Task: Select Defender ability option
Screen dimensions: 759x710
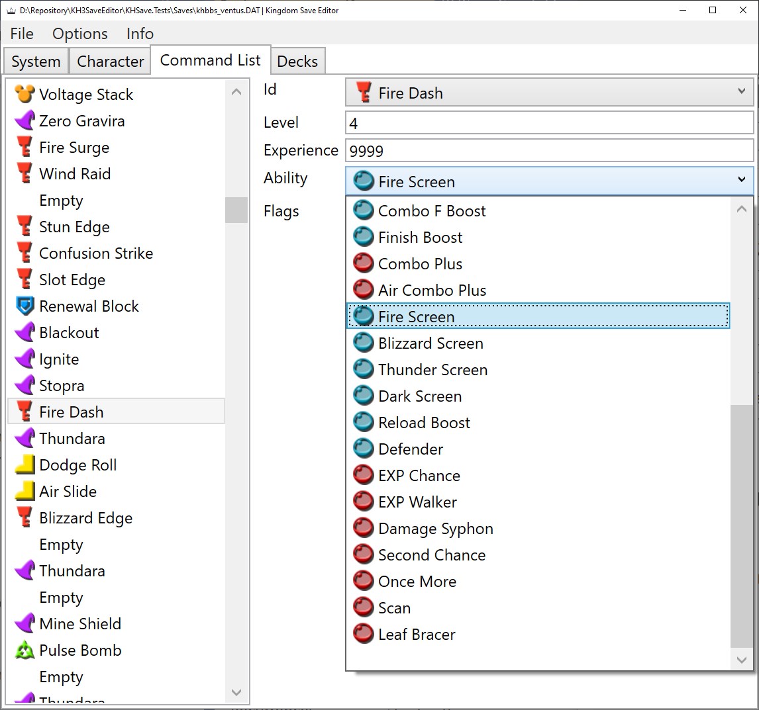Action: click(x=538, y=449)
